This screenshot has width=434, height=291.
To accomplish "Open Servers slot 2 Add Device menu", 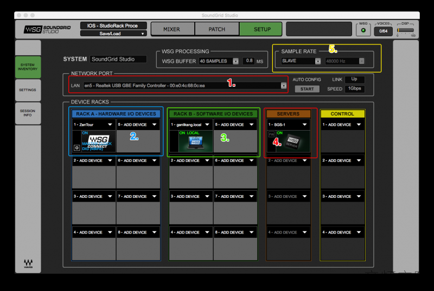I will click(x=288, y=160).
